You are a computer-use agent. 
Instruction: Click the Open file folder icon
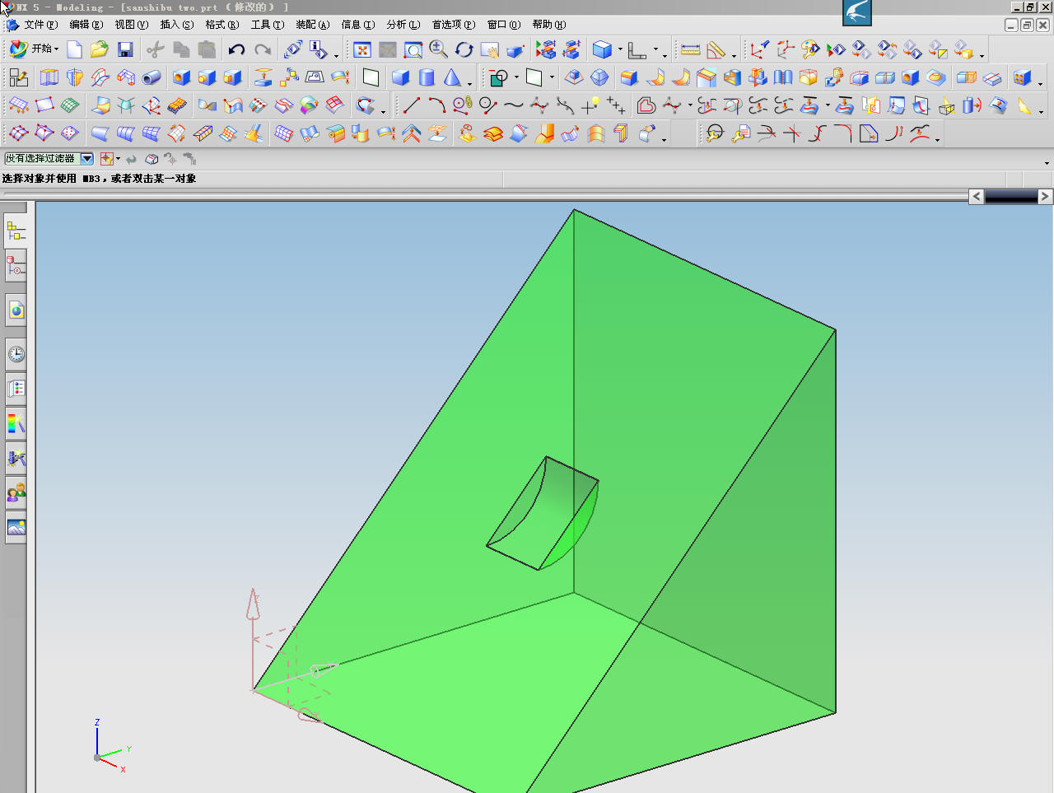point(100,49)
